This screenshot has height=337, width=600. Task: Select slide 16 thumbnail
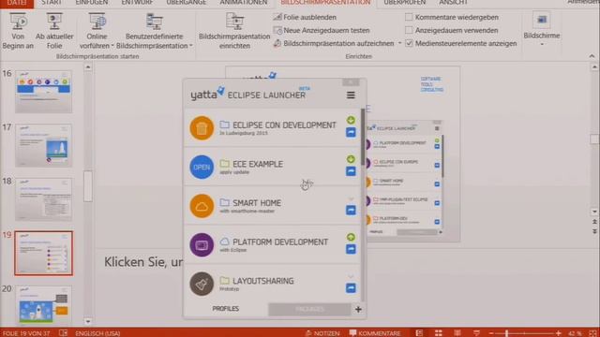coord(44,92)
